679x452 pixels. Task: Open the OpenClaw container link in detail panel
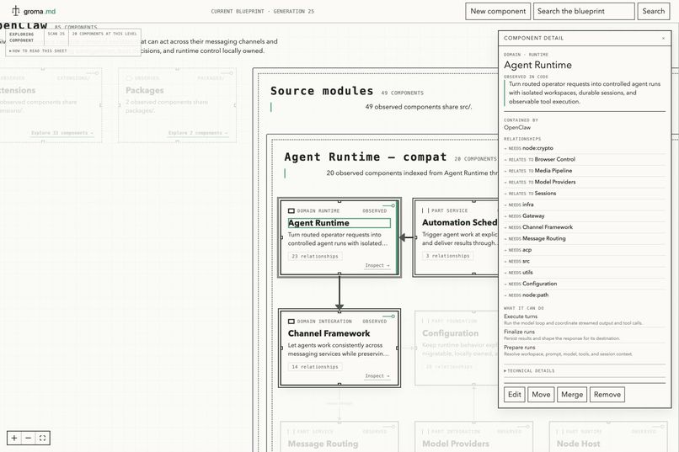coord(517,128)
